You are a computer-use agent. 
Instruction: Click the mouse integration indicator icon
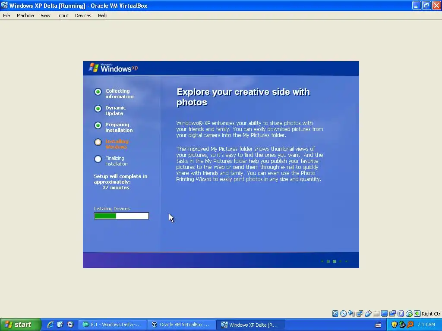tap(409, 314)
